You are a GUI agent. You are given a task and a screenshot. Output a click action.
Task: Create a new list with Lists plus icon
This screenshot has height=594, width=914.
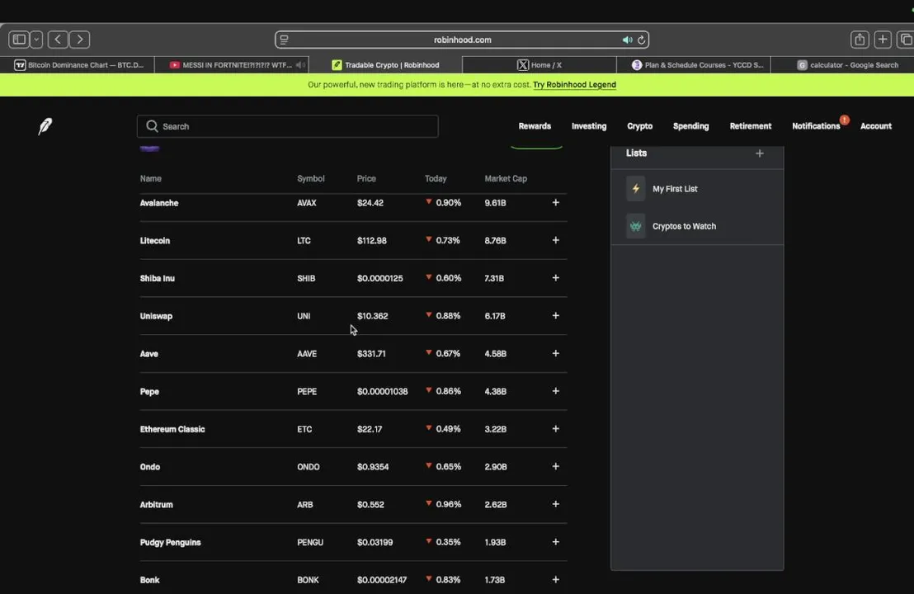click(760, 153)
